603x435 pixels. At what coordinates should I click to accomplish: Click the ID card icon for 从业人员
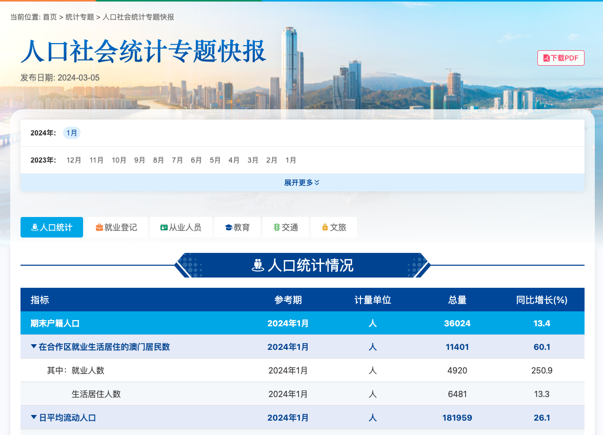164,227
